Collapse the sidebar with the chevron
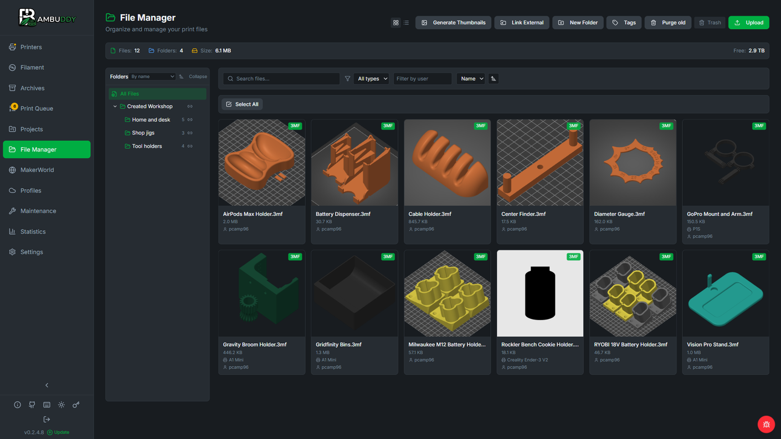The image size is (781, 439). (x=47, y=385)
